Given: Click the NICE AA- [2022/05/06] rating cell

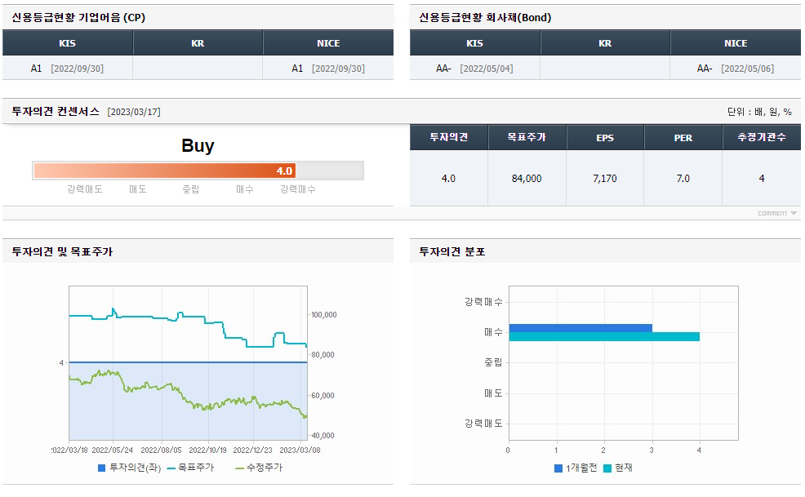Looking at the screenshot, I should point(736,69).
